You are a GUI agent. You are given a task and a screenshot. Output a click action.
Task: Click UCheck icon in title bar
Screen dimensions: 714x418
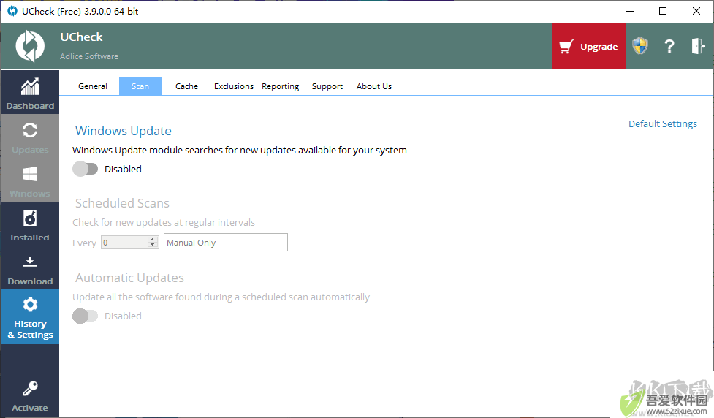[12, 11]
